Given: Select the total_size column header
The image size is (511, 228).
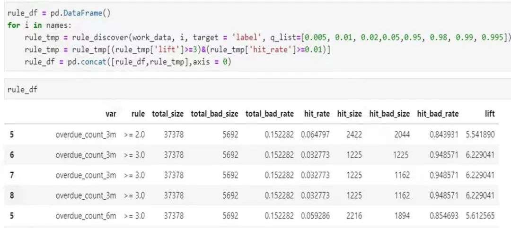Looking at the screenshot, I should pos(167,114).
